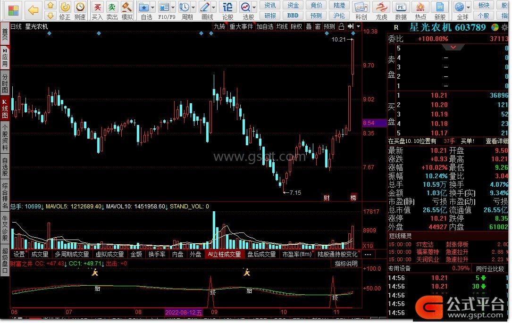
Task: Show more indicator tabs via ellipsis
Action: (368, 255)
